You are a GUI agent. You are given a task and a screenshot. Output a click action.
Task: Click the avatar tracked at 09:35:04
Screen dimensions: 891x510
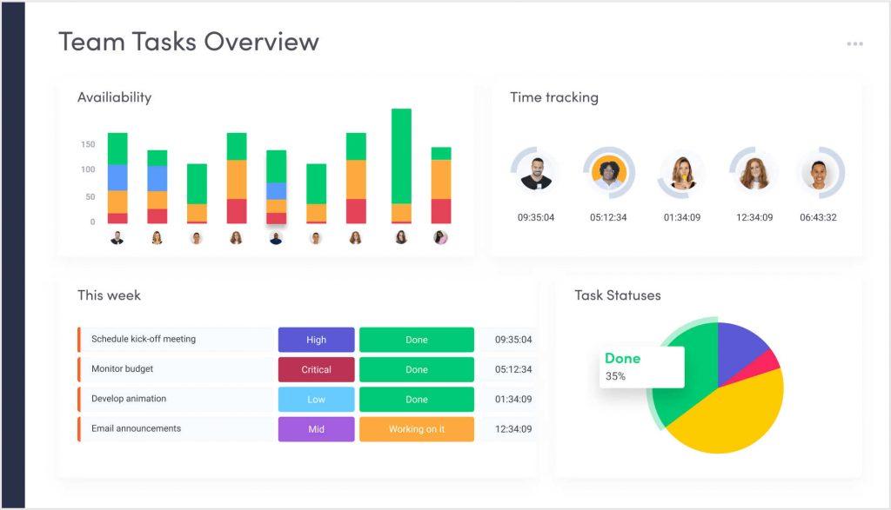(x=537, y=173)
